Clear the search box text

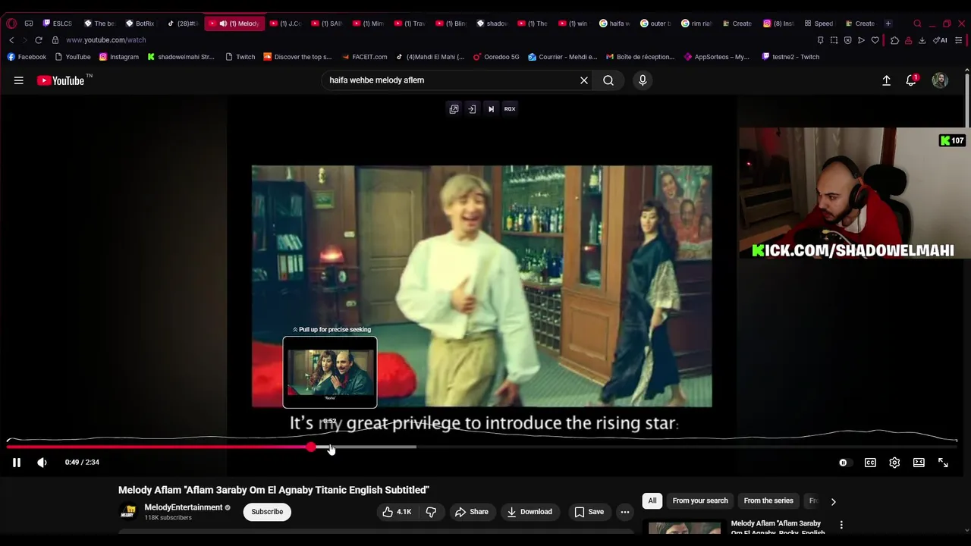pyautogui.click(x=584, y=80)
